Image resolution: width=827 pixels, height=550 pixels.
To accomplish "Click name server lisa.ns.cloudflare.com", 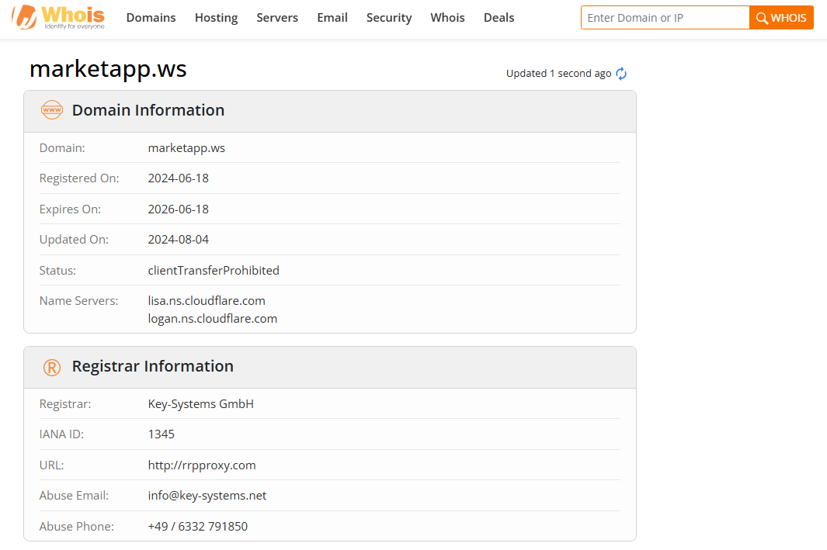I will click(207, 301).
